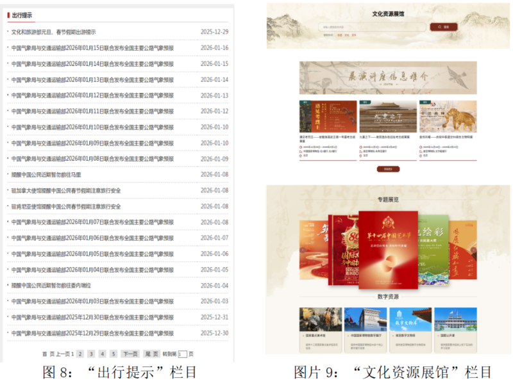Click the search input field in 文化资源展馆
Image resolution: width=513 pixels, height=383 pixels.
coord(372,28)
